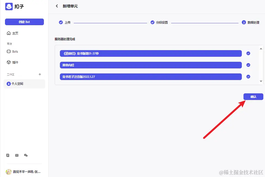
Task: Click the 上传 step checkmark
Action: 61,22
